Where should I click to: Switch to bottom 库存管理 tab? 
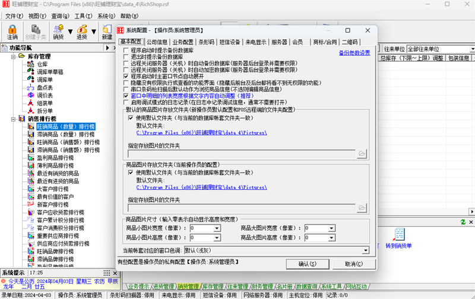click(x=213, y=287)
